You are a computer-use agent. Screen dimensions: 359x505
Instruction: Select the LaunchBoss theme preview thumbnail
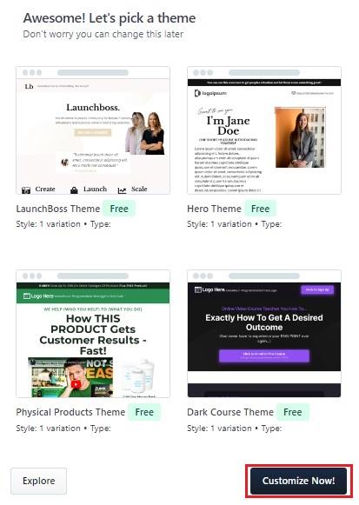coord(93,130)
